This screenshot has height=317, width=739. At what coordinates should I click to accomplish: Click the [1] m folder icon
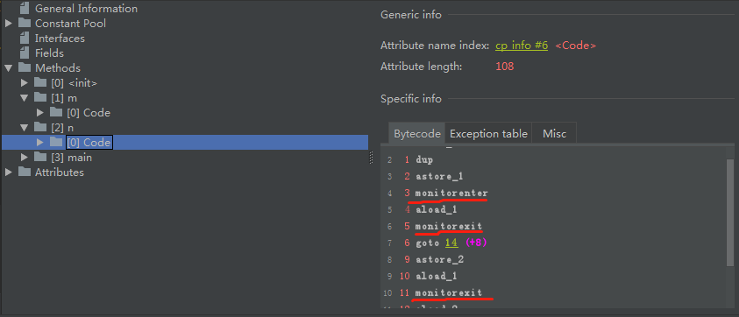(x=40, y=97)
